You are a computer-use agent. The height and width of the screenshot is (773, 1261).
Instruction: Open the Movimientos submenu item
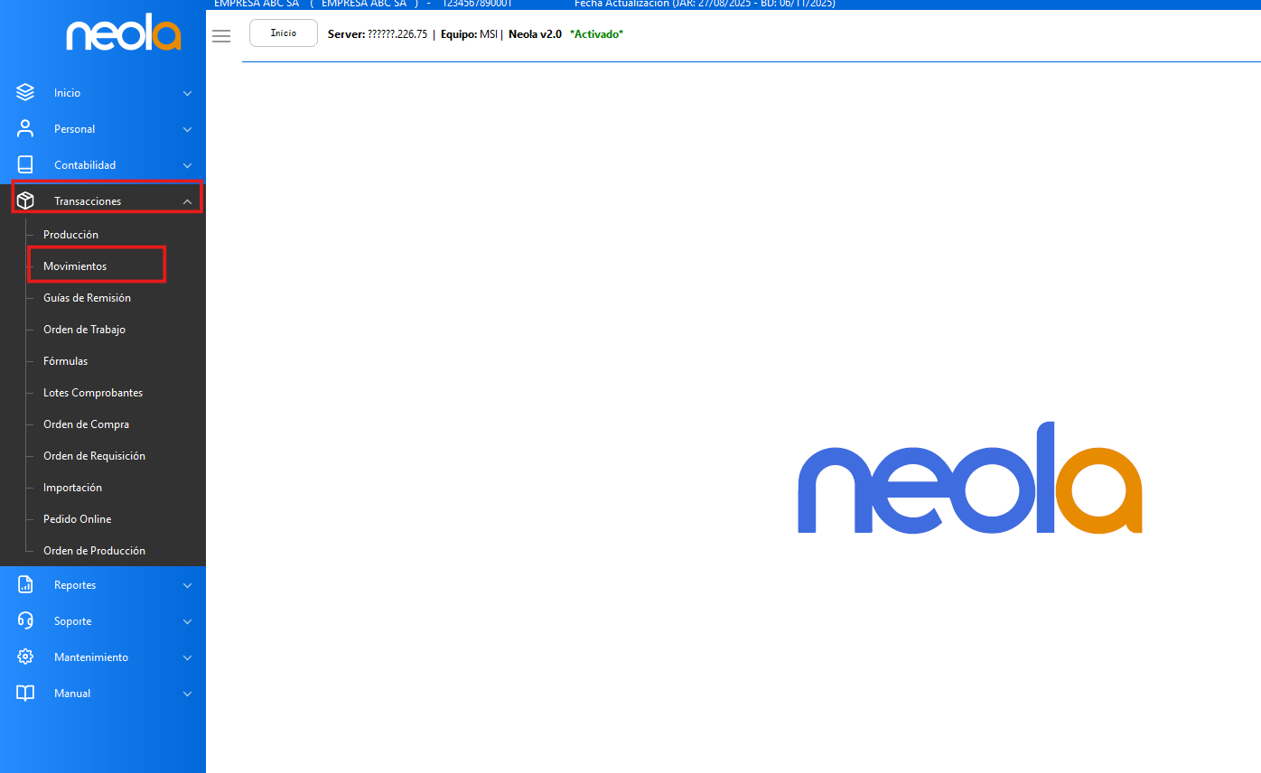(75, 266)
